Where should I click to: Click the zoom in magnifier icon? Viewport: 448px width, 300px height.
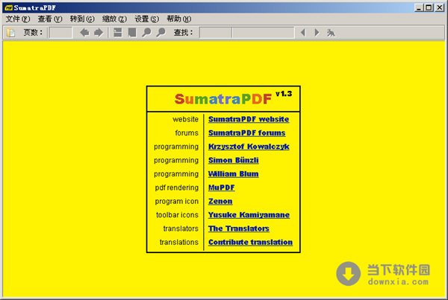coord(161,33)
